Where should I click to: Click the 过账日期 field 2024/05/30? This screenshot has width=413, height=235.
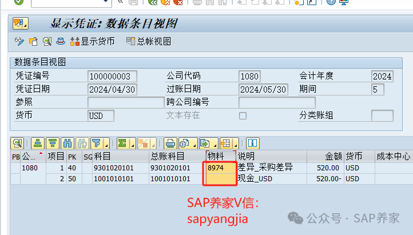coord(263,89)
